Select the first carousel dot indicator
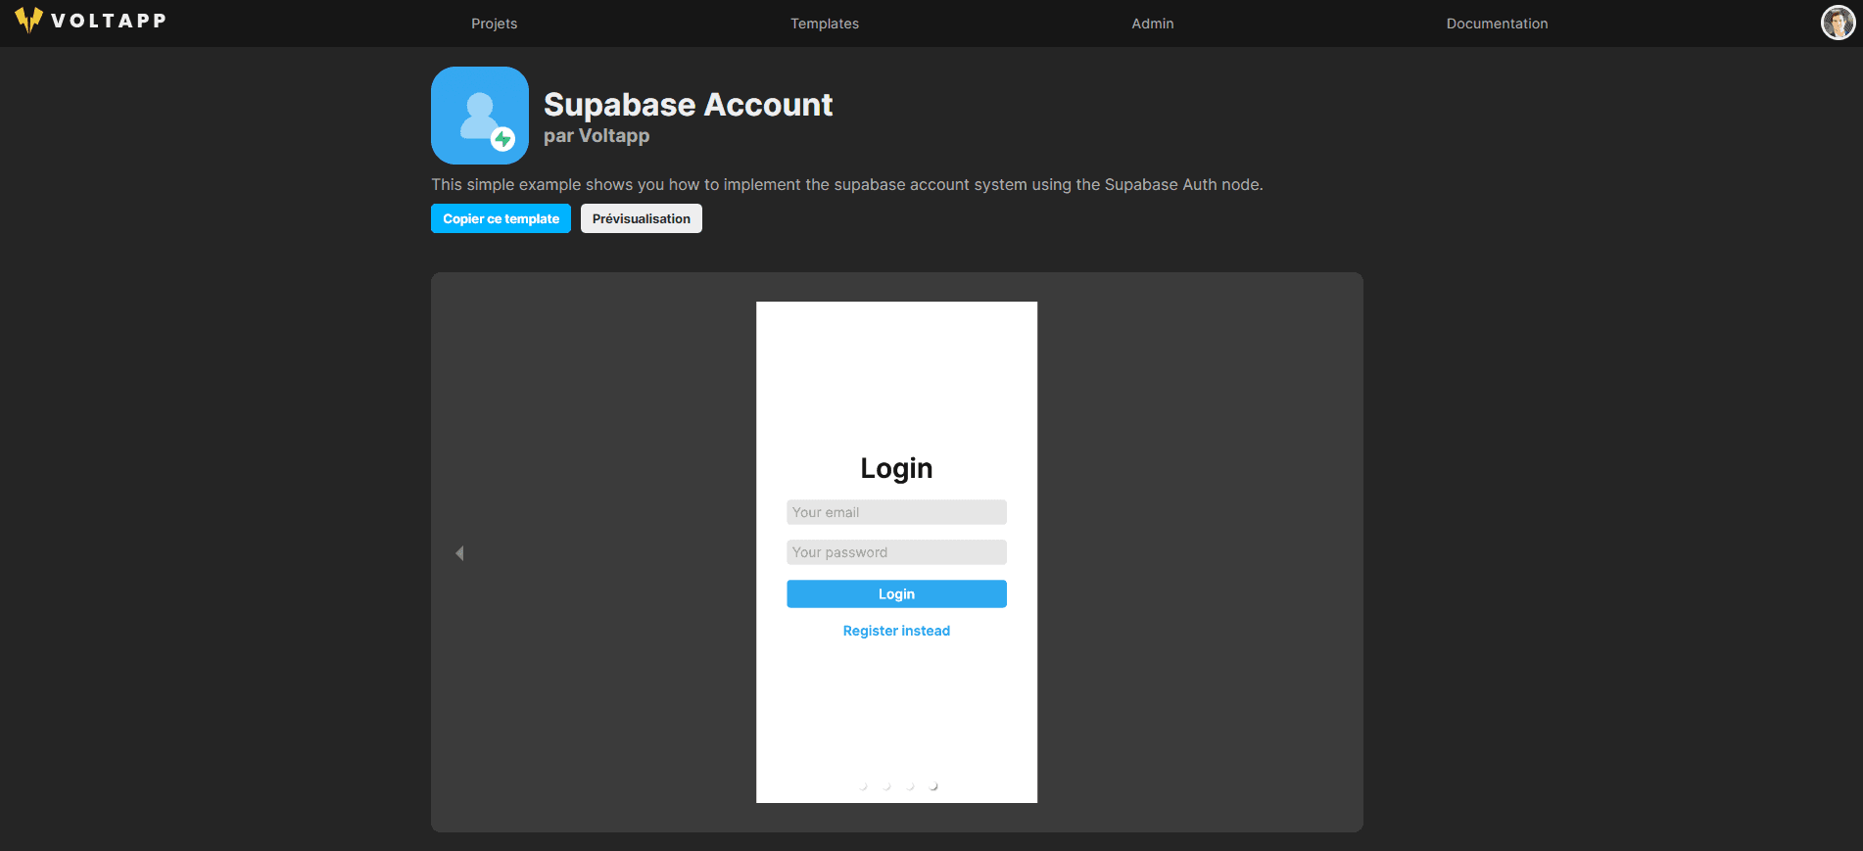Viewport: 1863px width, 851px height. 863,785
